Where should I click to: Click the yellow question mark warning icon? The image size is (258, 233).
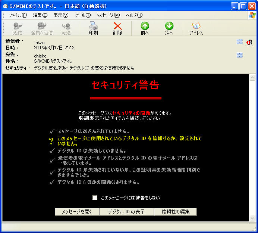51,141
